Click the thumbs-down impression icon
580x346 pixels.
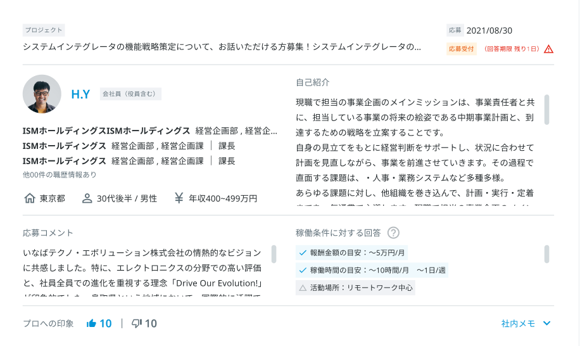[136, 324]
